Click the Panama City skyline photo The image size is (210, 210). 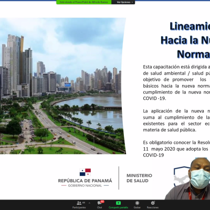click(62, 86)
